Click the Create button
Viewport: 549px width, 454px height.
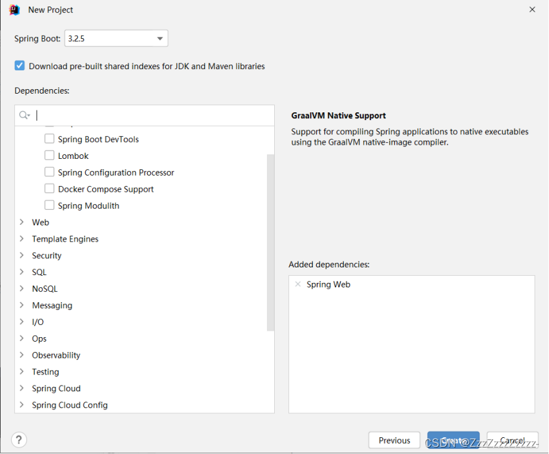click(x=454, y=440)
